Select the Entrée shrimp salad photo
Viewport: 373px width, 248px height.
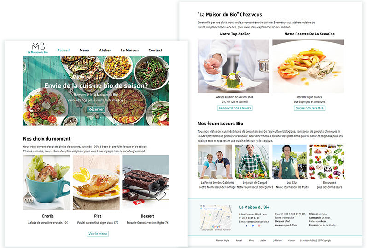point(47,182)
